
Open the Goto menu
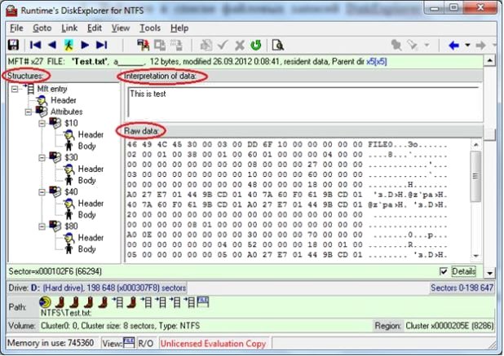[42, 29]
